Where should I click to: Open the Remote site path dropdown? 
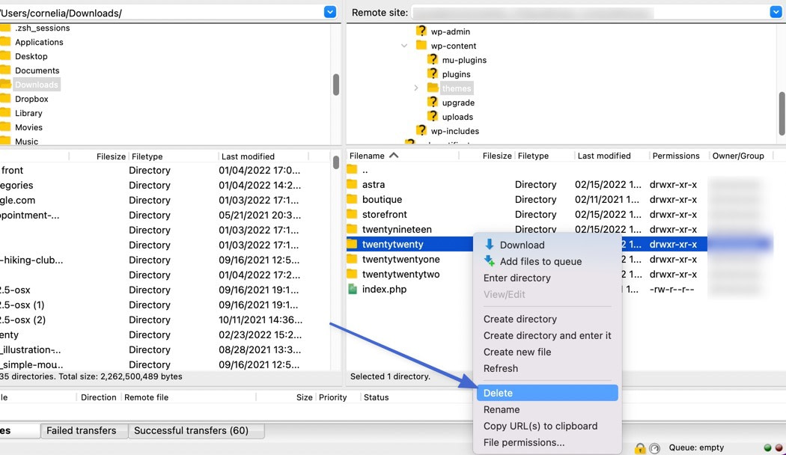776,12
